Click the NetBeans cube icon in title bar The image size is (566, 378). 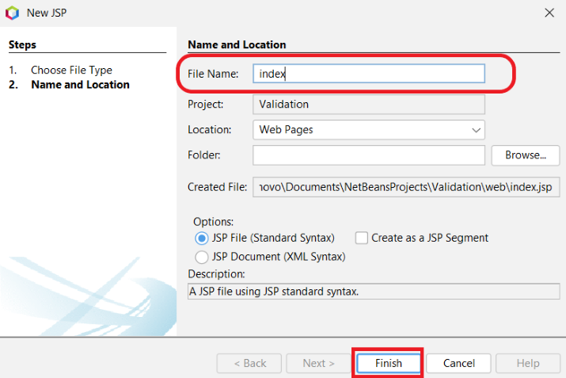(12, 12)
